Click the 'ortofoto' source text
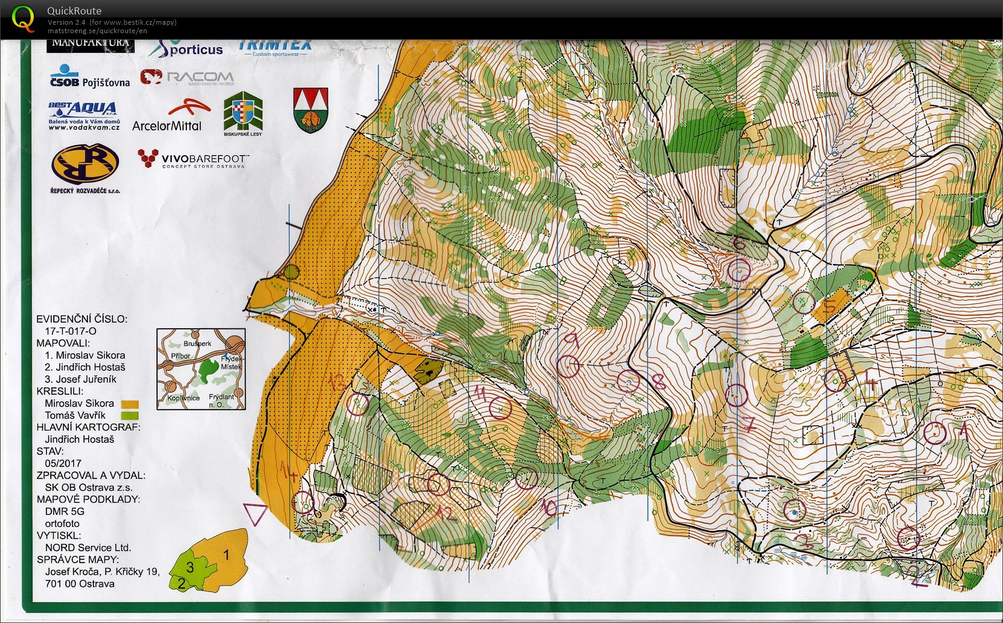The height and width of the screenshot is (623, 1003). [x=62, y=523]
